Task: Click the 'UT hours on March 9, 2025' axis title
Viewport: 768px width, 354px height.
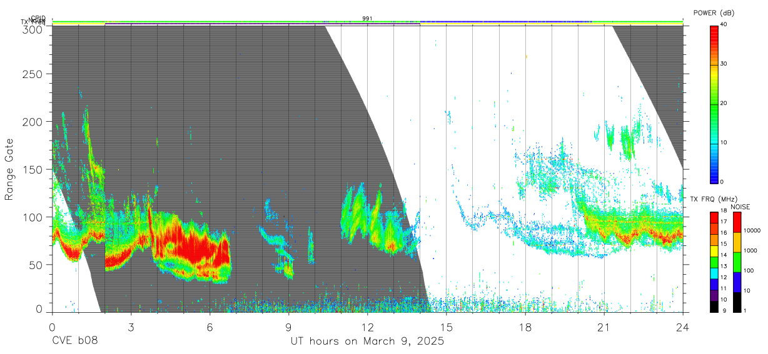Action: 367,342
